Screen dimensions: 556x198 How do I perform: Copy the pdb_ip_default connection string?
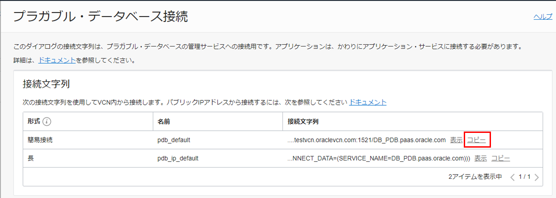500,158
